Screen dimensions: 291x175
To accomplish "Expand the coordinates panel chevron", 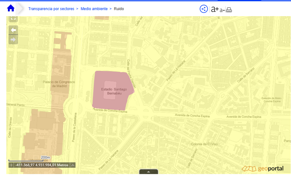I will coord(73,165).
